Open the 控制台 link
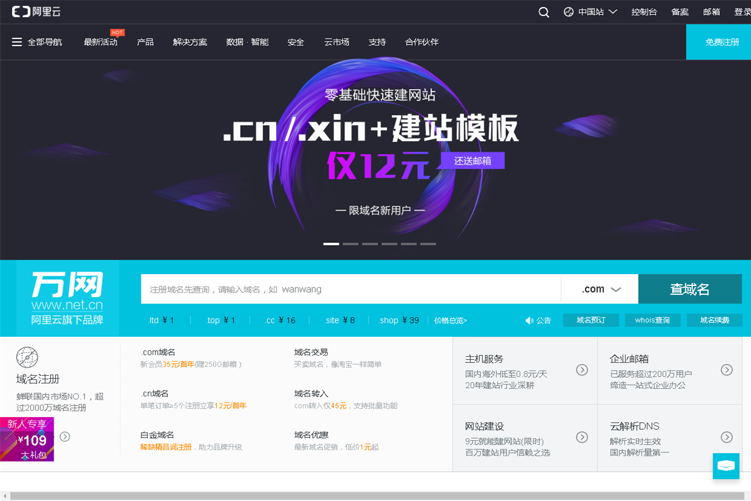 click(644, 12)
